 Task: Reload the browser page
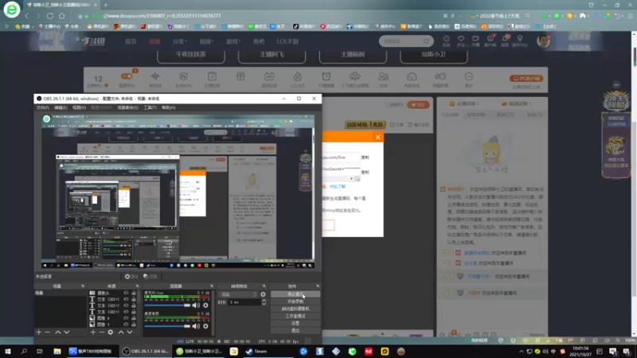pos(50,16)
